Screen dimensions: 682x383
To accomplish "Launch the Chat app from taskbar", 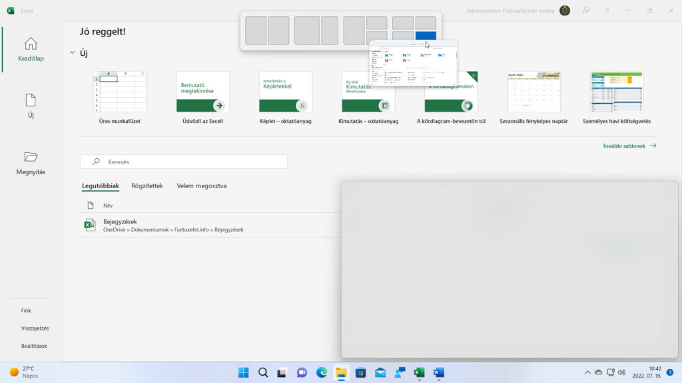I will (302, 372).
